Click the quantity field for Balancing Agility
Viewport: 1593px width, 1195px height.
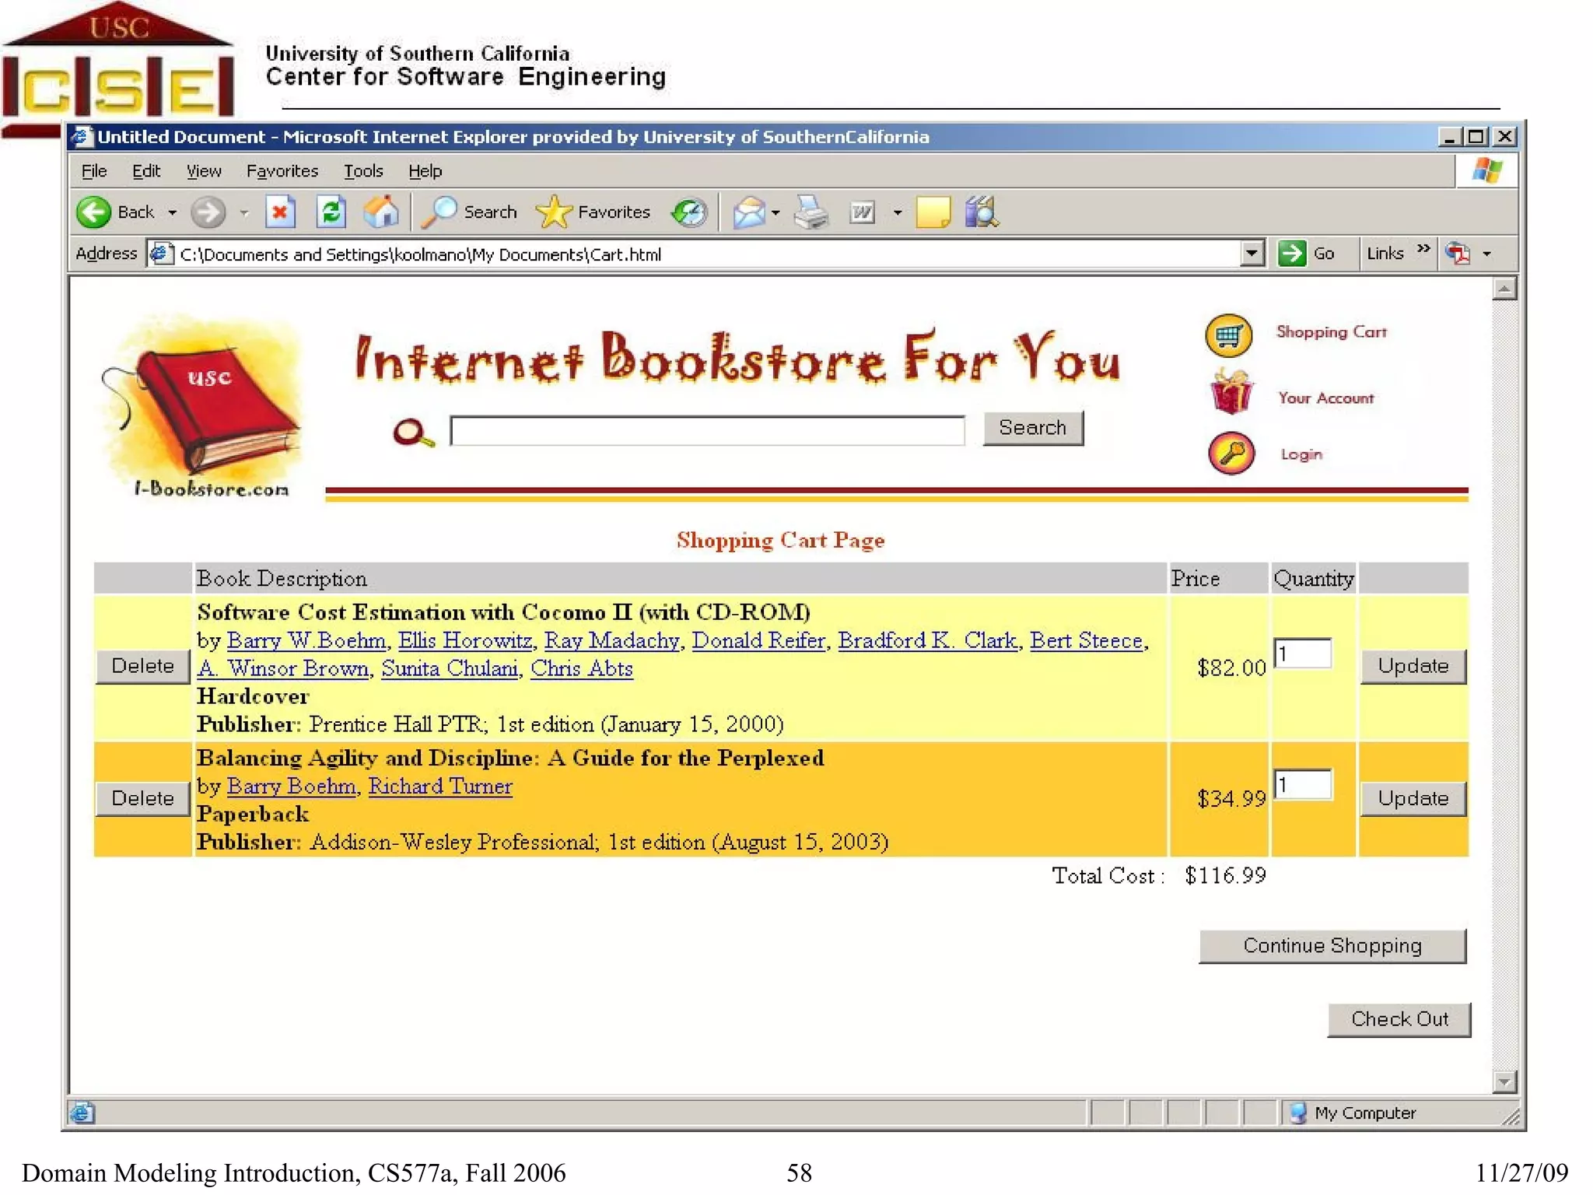(1303, 785)
